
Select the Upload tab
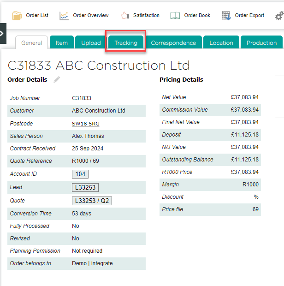[91, 42]
